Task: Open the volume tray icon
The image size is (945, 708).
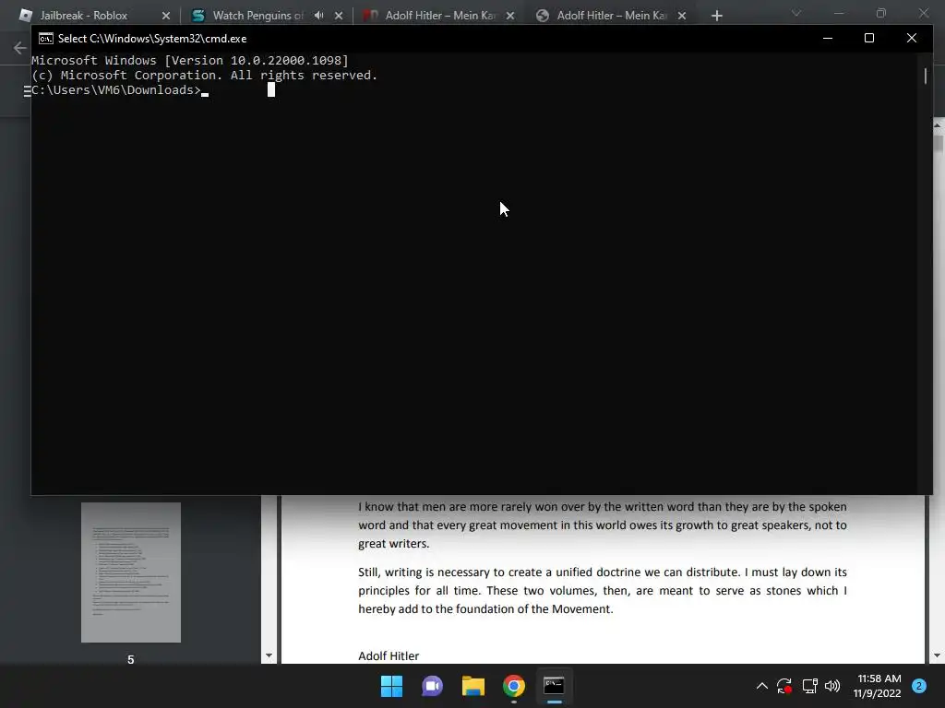Action: (x=832, y=686)
